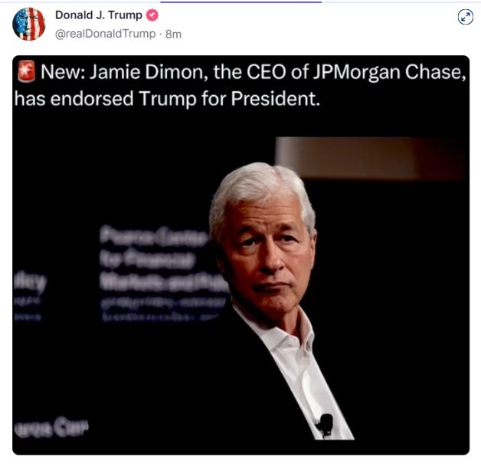Click the pink verified badge
481x467 pixels.
[152, 15]
